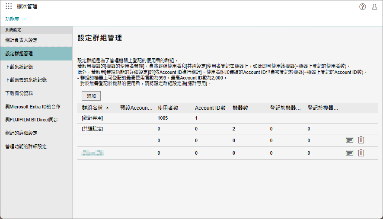Select 設定群組管理 in sidebar

19,54
